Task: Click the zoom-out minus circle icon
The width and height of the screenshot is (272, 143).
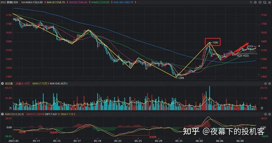Action: [x=260, y=2]
